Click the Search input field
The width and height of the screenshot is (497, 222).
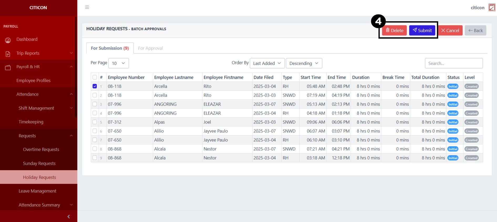pyautogui.click(x=453, y=63)
